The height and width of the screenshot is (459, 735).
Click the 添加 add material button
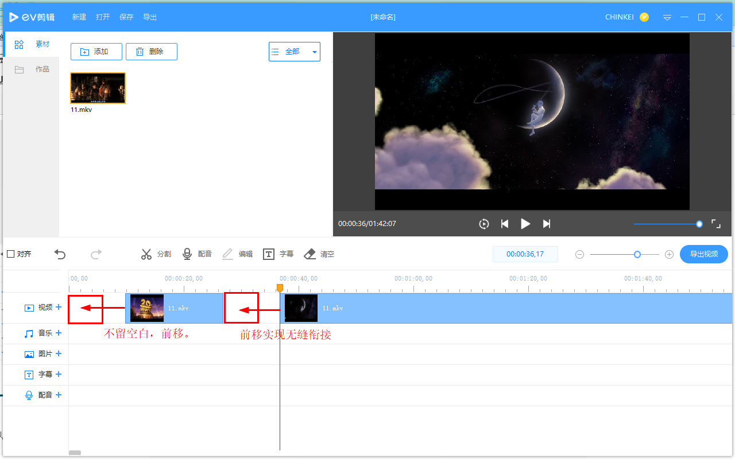point(96,51)
